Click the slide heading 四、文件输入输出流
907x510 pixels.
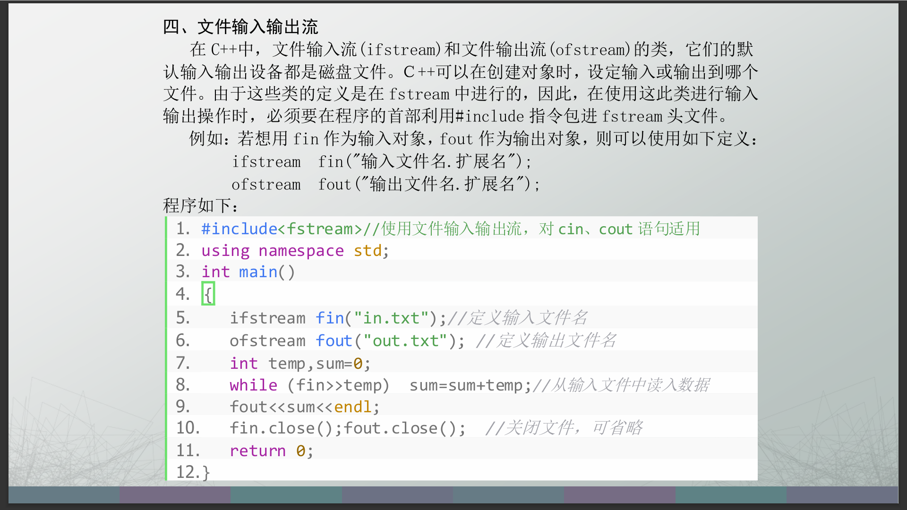click(x=240, y=27)
